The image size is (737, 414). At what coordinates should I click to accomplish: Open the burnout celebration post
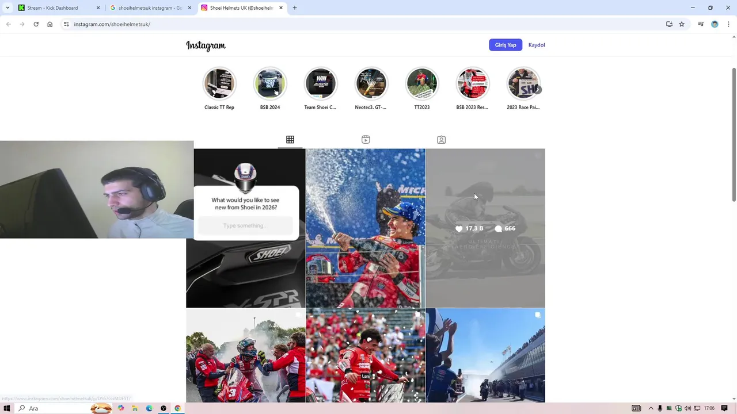[246, 355]
